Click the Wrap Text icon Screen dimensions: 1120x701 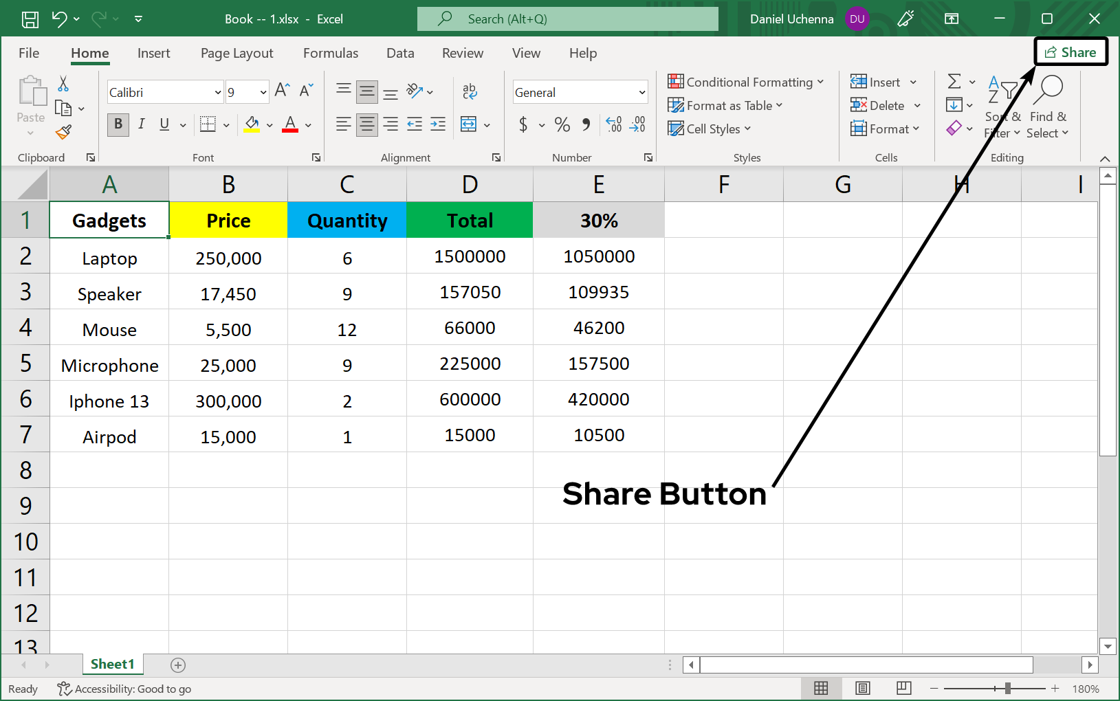pyautogui.click(x=470, y=91)
